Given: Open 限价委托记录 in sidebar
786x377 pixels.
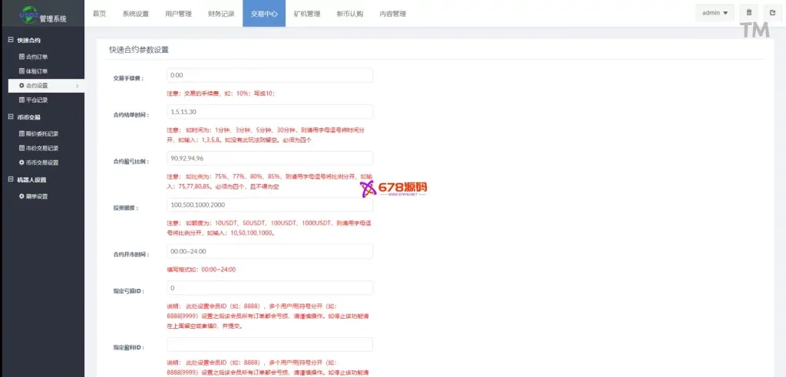Looking at the screenshot, I should [41, 133].
